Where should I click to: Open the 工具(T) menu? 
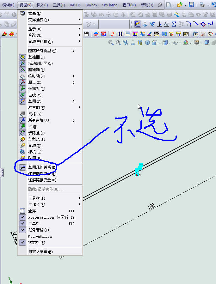click(59, 5)
